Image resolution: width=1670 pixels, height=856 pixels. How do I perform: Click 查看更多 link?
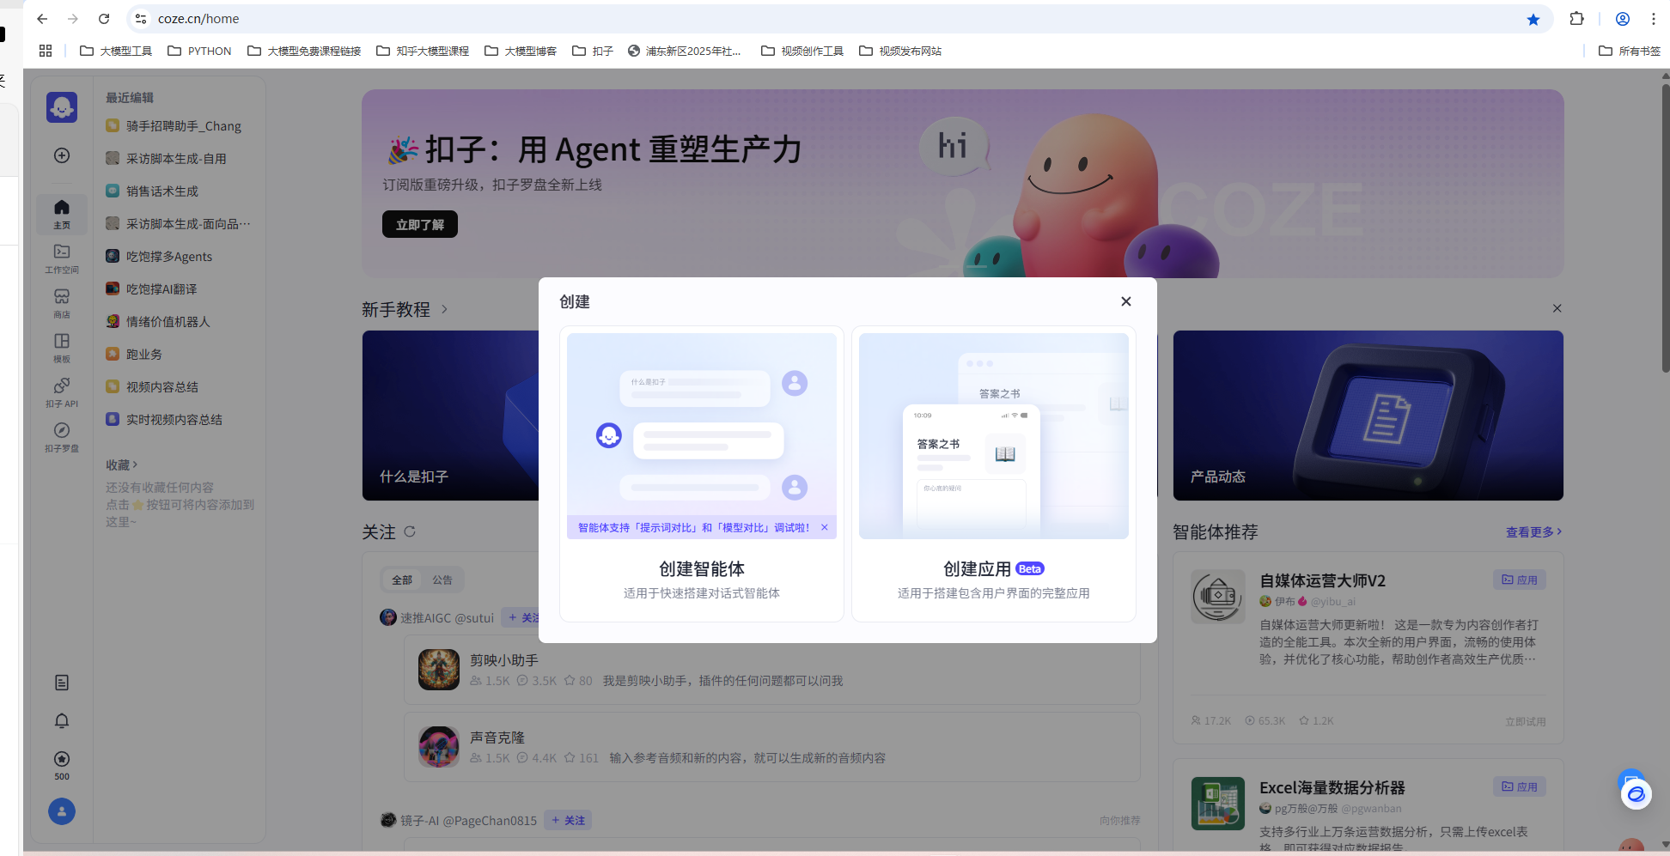pos(1533,532)
